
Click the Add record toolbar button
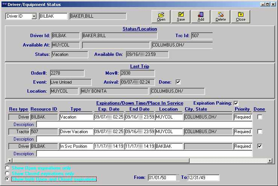tap(201, 16)
